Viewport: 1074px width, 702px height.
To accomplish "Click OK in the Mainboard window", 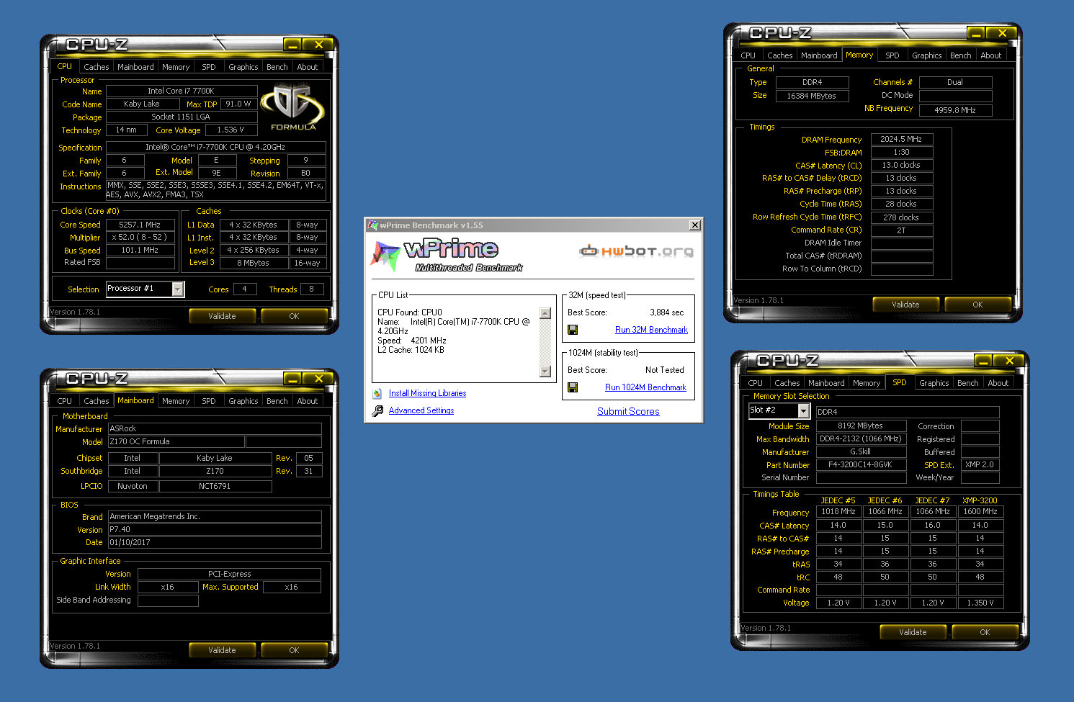I will tap(294, 650).
